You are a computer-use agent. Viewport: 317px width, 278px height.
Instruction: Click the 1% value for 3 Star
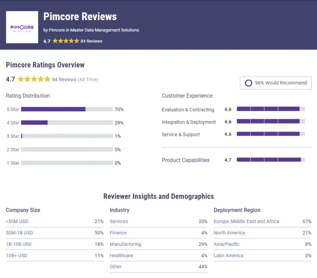click(118, 136)
